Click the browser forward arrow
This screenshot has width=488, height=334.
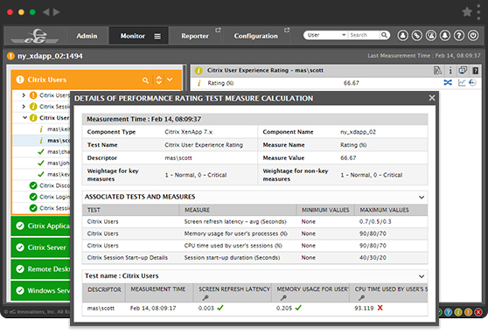(x=57, y=12)
